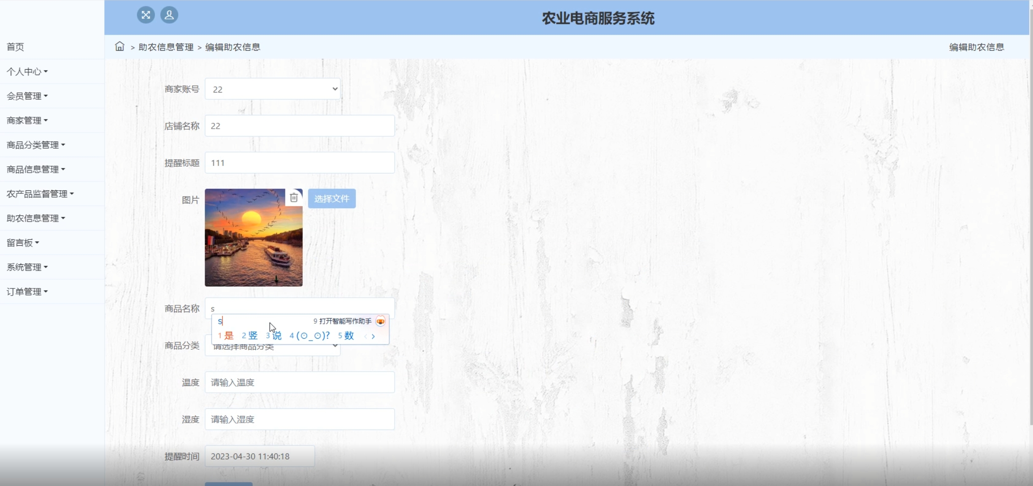Screen dimensions: 1033x486
Task: Click the 选择文件 upload button
Action: 332,198
